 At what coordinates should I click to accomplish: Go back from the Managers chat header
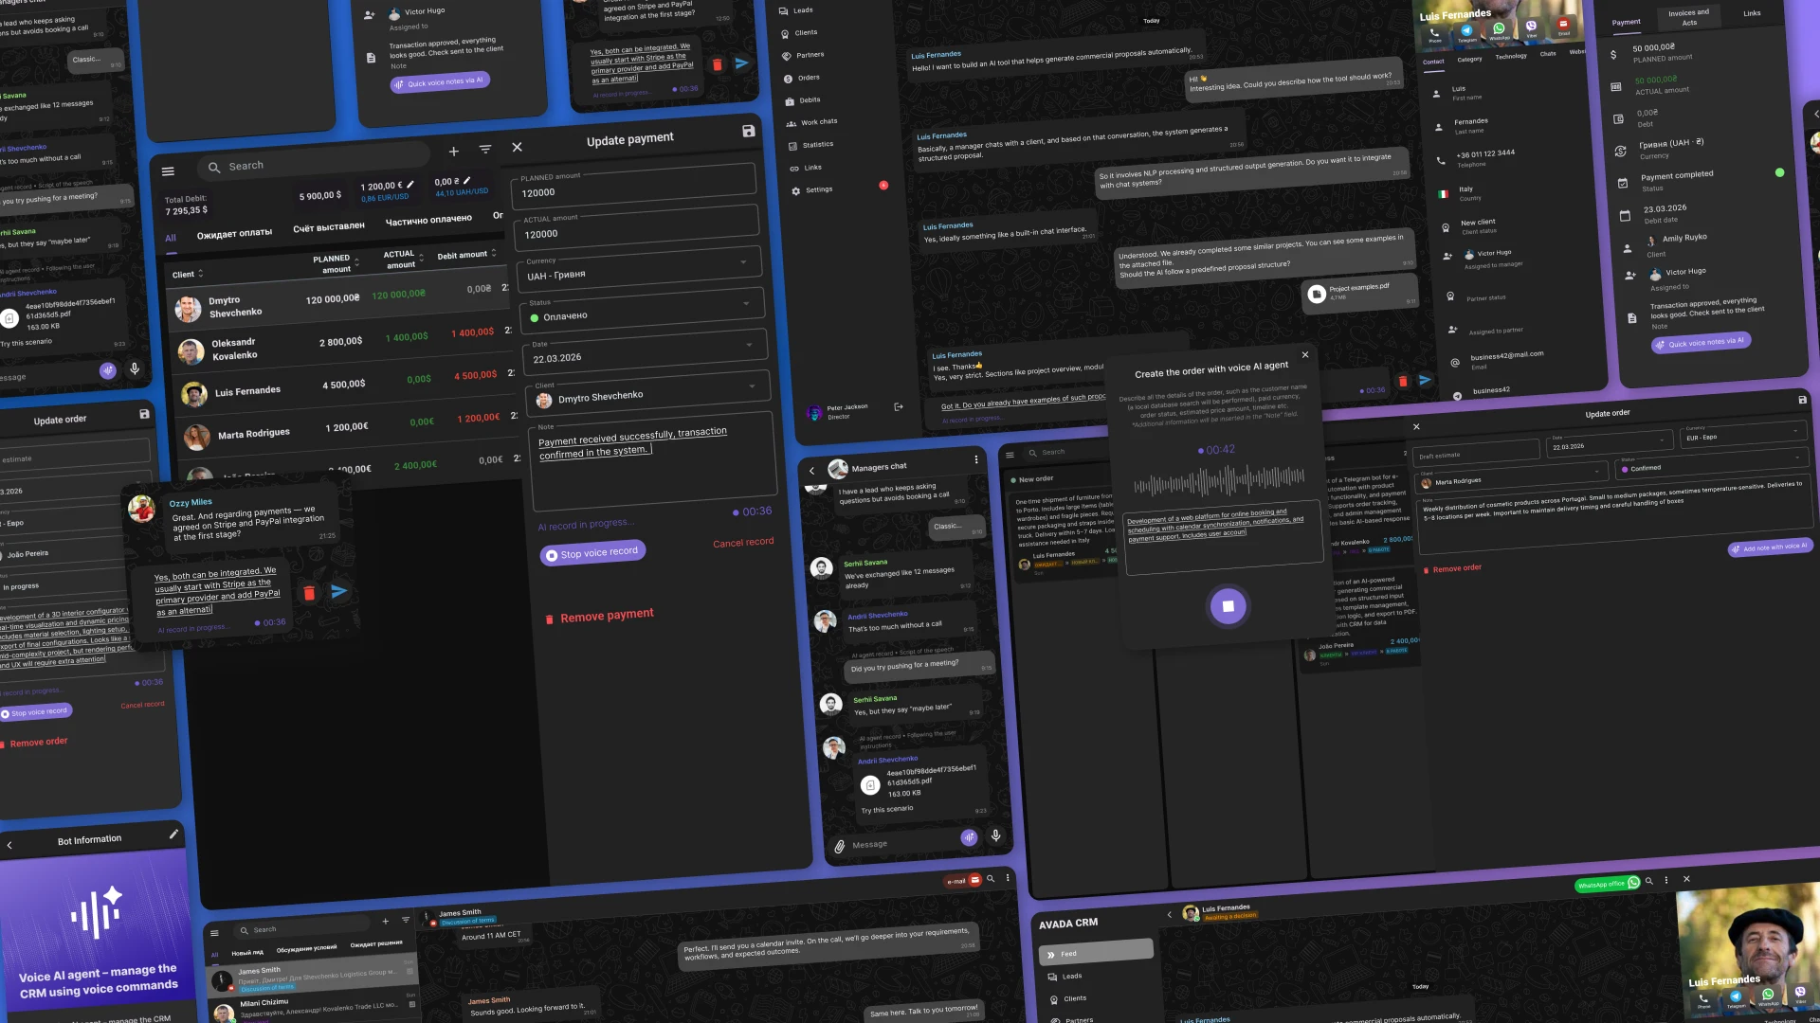click(x=812, y=471)
